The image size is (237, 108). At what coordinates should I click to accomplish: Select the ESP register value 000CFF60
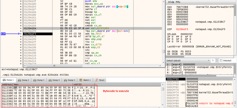[182, 19]
